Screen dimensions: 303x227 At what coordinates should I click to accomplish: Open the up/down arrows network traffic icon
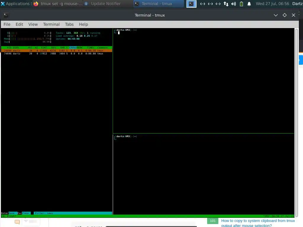(226, 4)
